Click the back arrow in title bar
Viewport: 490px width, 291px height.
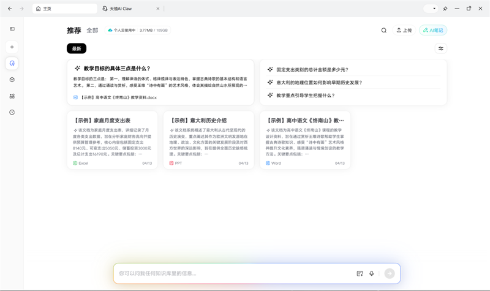[10, 9]
